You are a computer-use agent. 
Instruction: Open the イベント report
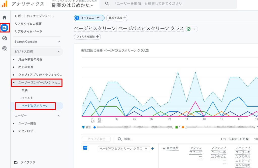click(x=27, y=98)
